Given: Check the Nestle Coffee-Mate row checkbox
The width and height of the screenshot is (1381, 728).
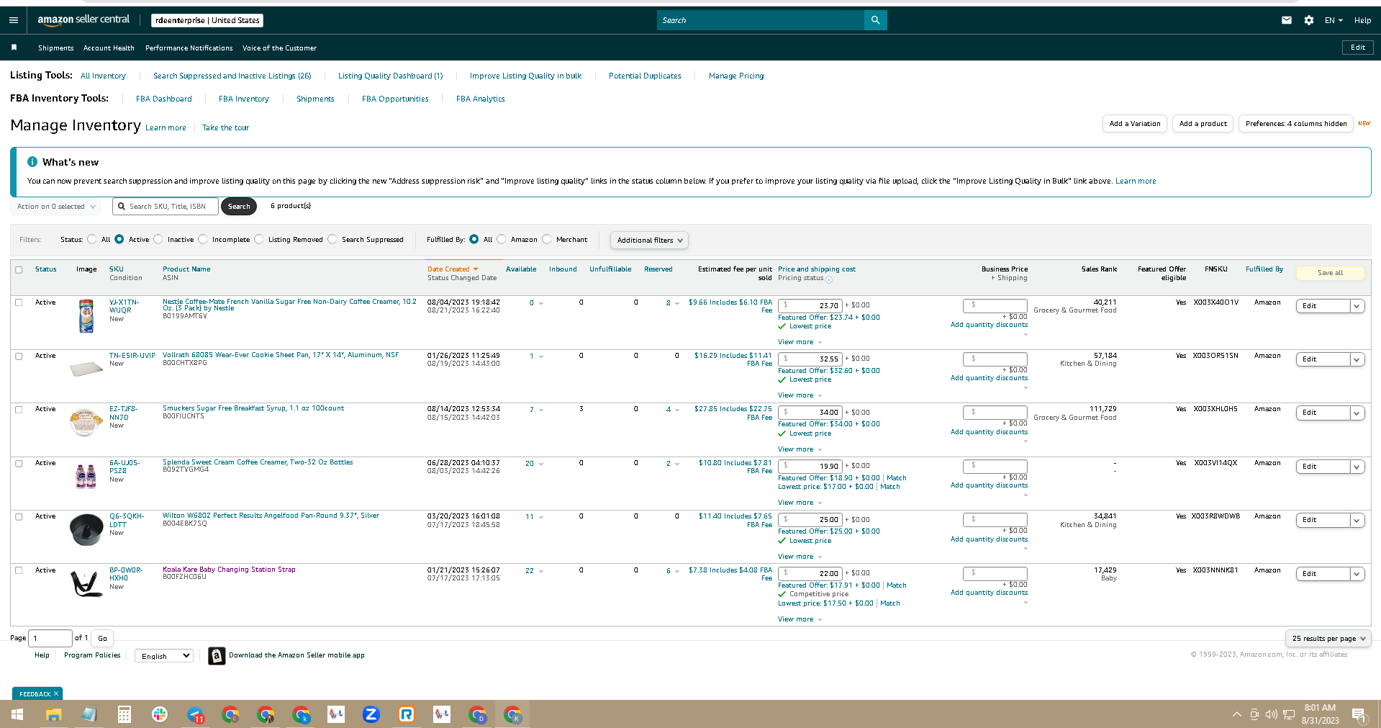Looking at the screenshot, I should [19, 302].
